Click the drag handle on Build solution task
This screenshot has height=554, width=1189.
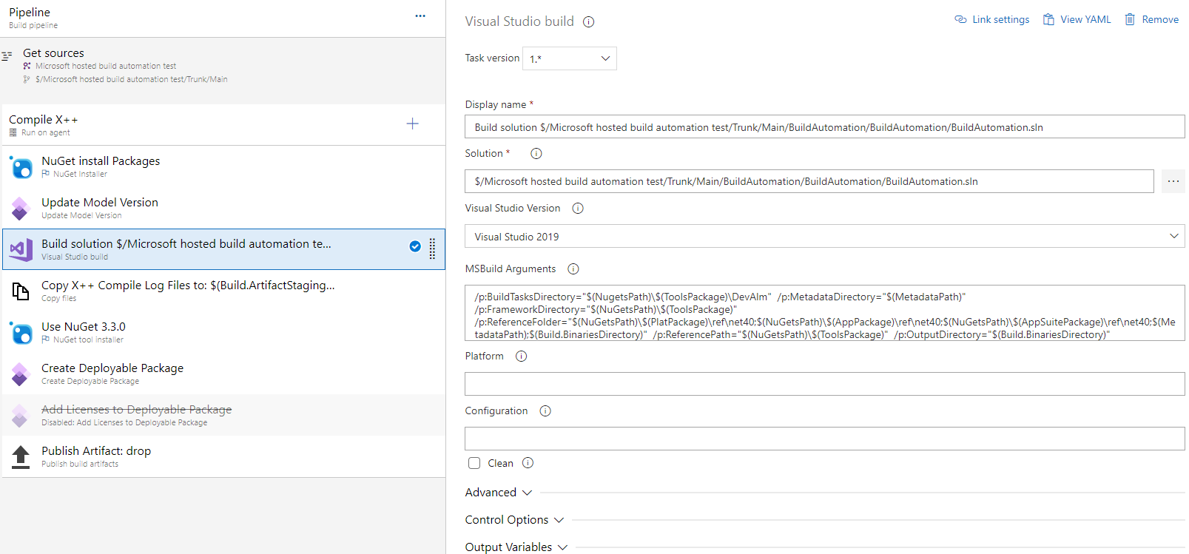(432, 249)
